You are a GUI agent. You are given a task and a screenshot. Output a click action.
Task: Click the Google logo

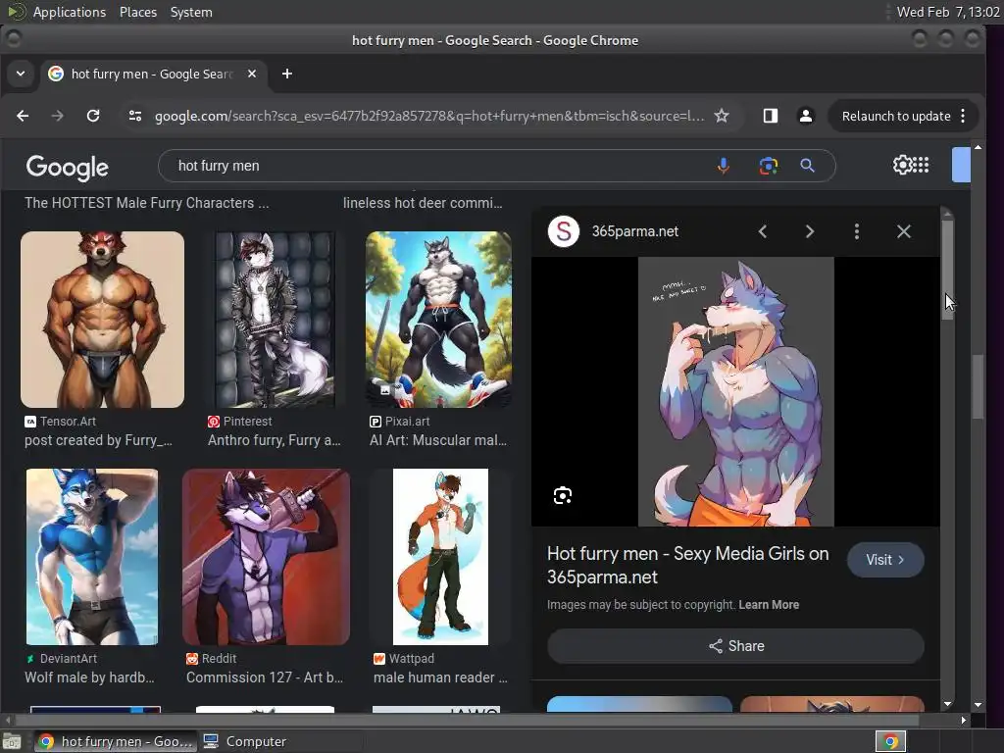coord(68,167)
